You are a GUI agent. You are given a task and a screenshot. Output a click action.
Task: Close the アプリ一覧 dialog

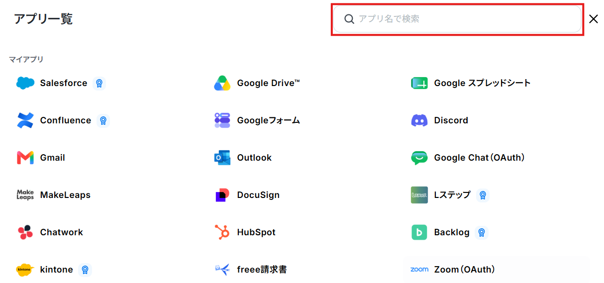(594, 19)
